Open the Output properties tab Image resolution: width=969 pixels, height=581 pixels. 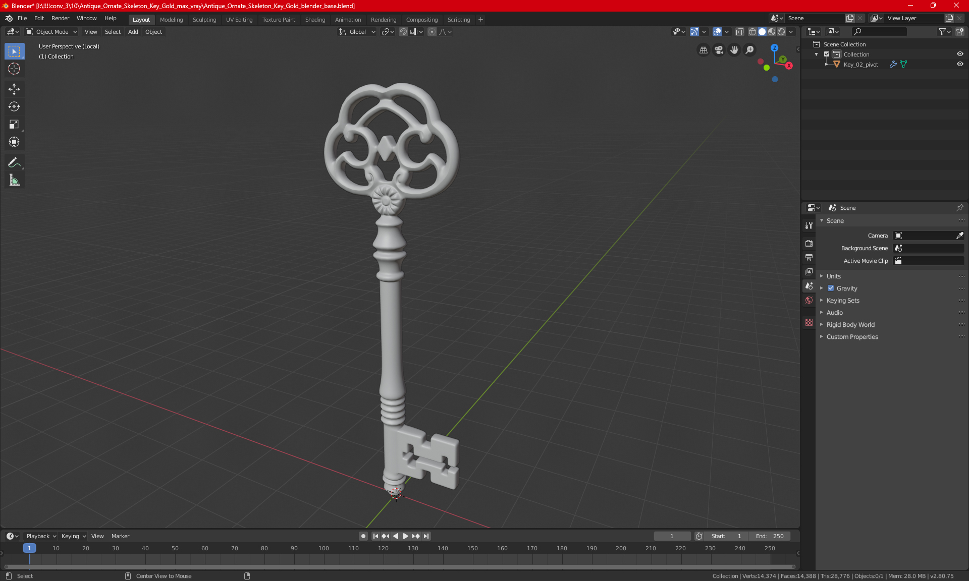coord(809,257)
